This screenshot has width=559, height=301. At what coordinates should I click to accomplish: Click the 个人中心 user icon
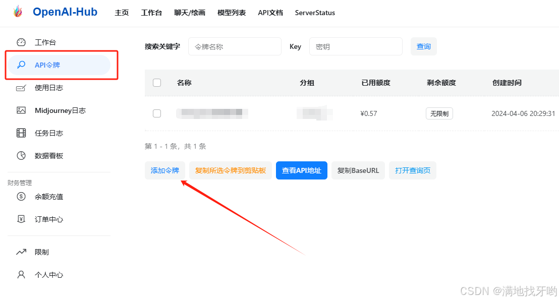[x=21, y=275]
